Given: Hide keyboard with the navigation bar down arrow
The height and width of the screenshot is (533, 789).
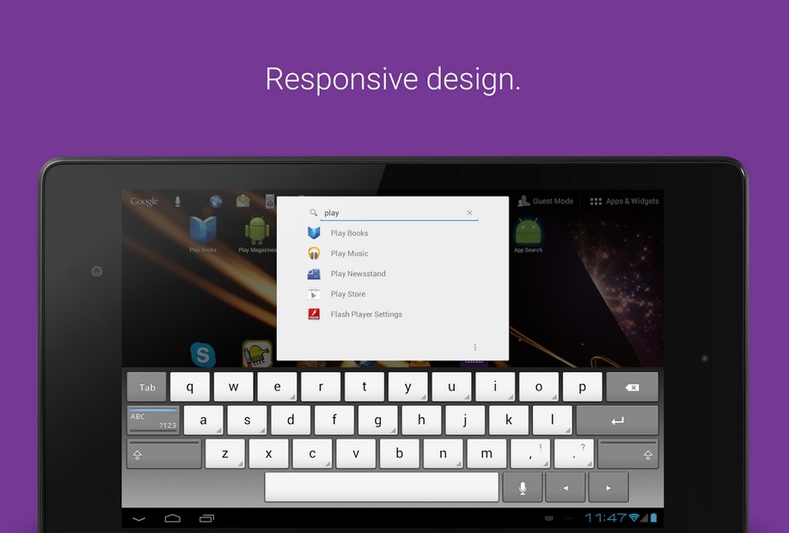Looking at the screenshot, I should (139, 518).
